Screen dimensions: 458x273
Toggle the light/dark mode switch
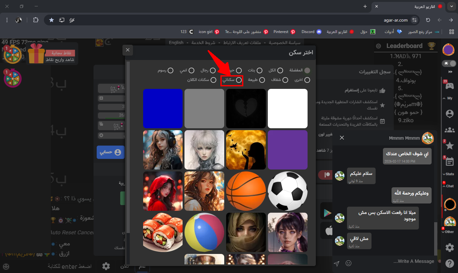point(449,63)
